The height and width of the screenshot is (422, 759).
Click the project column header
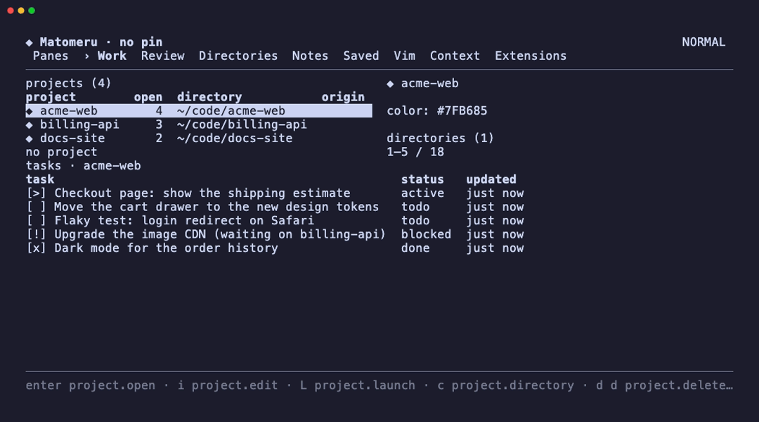point(51,97)
